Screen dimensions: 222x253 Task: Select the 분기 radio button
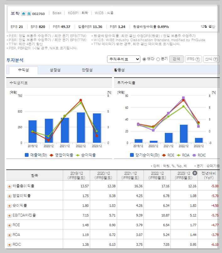(x=158, y=59)
